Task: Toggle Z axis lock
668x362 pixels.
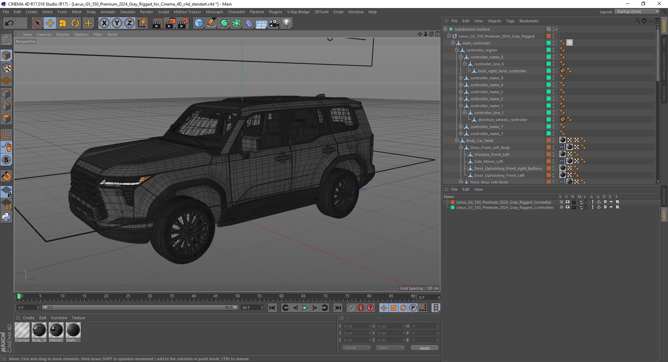Action: [129, 23]
